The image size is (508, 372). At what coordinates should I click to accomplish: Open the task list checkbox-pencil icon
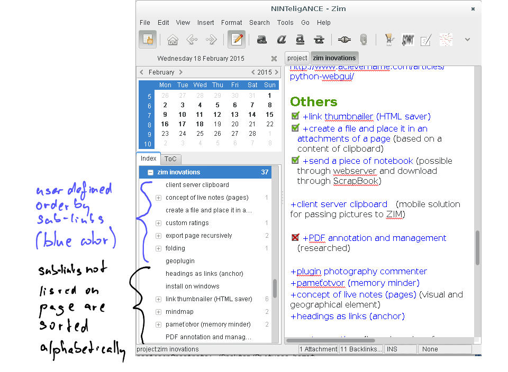(x=425, y=40)
